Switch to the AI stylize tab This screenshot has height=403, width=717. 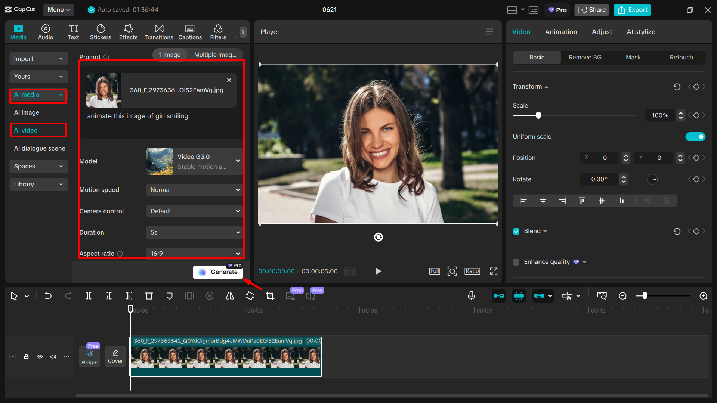pos(641,32)
